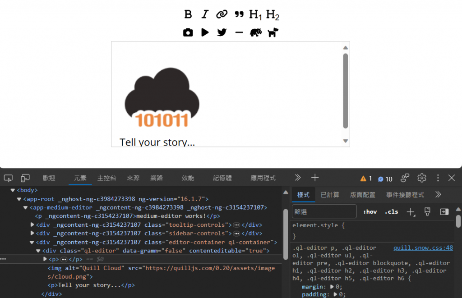Apply blockquote formatting
The height and width of the screenshot is (298, 462).
point(239,14)
